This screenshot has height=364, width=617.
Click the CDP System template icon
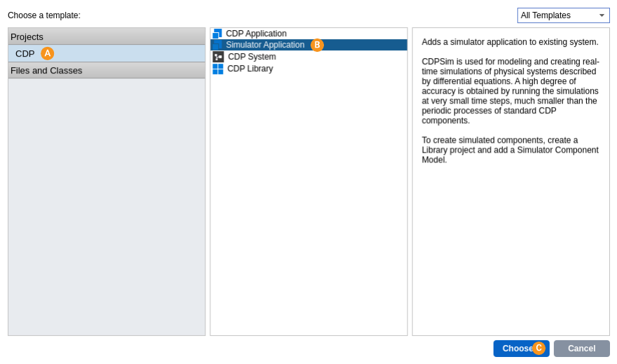click(218, 57)
